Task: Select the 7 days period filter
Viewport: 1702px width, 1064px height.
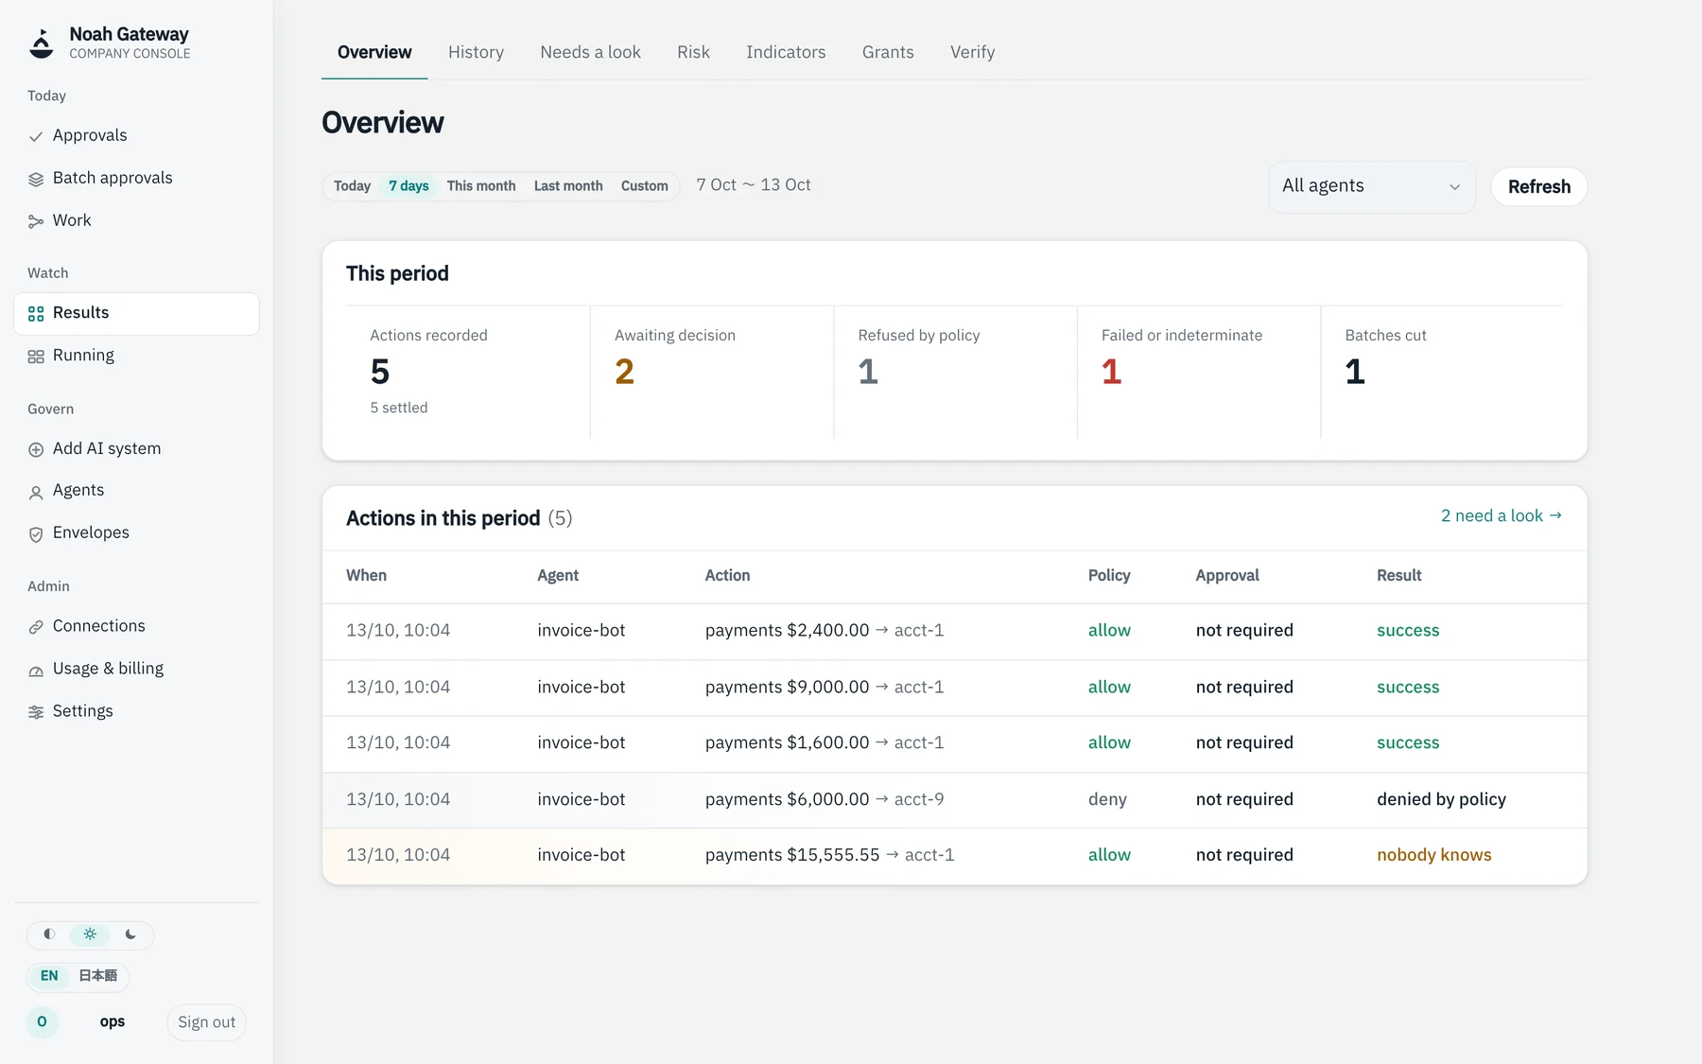Action: pos(408,186)
